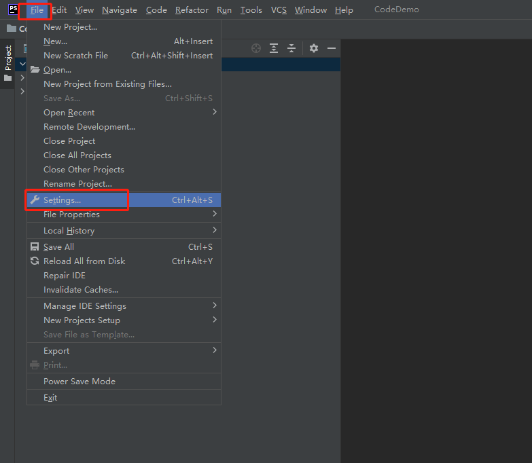Choose Repair IDE
This screenshot has width=532, height=463.
[124, 275]
